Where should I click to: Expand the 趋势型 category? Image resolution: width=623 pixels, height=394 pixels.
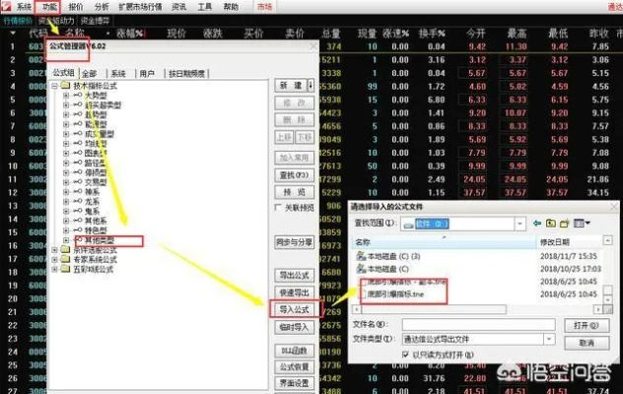tap(66, 114)
